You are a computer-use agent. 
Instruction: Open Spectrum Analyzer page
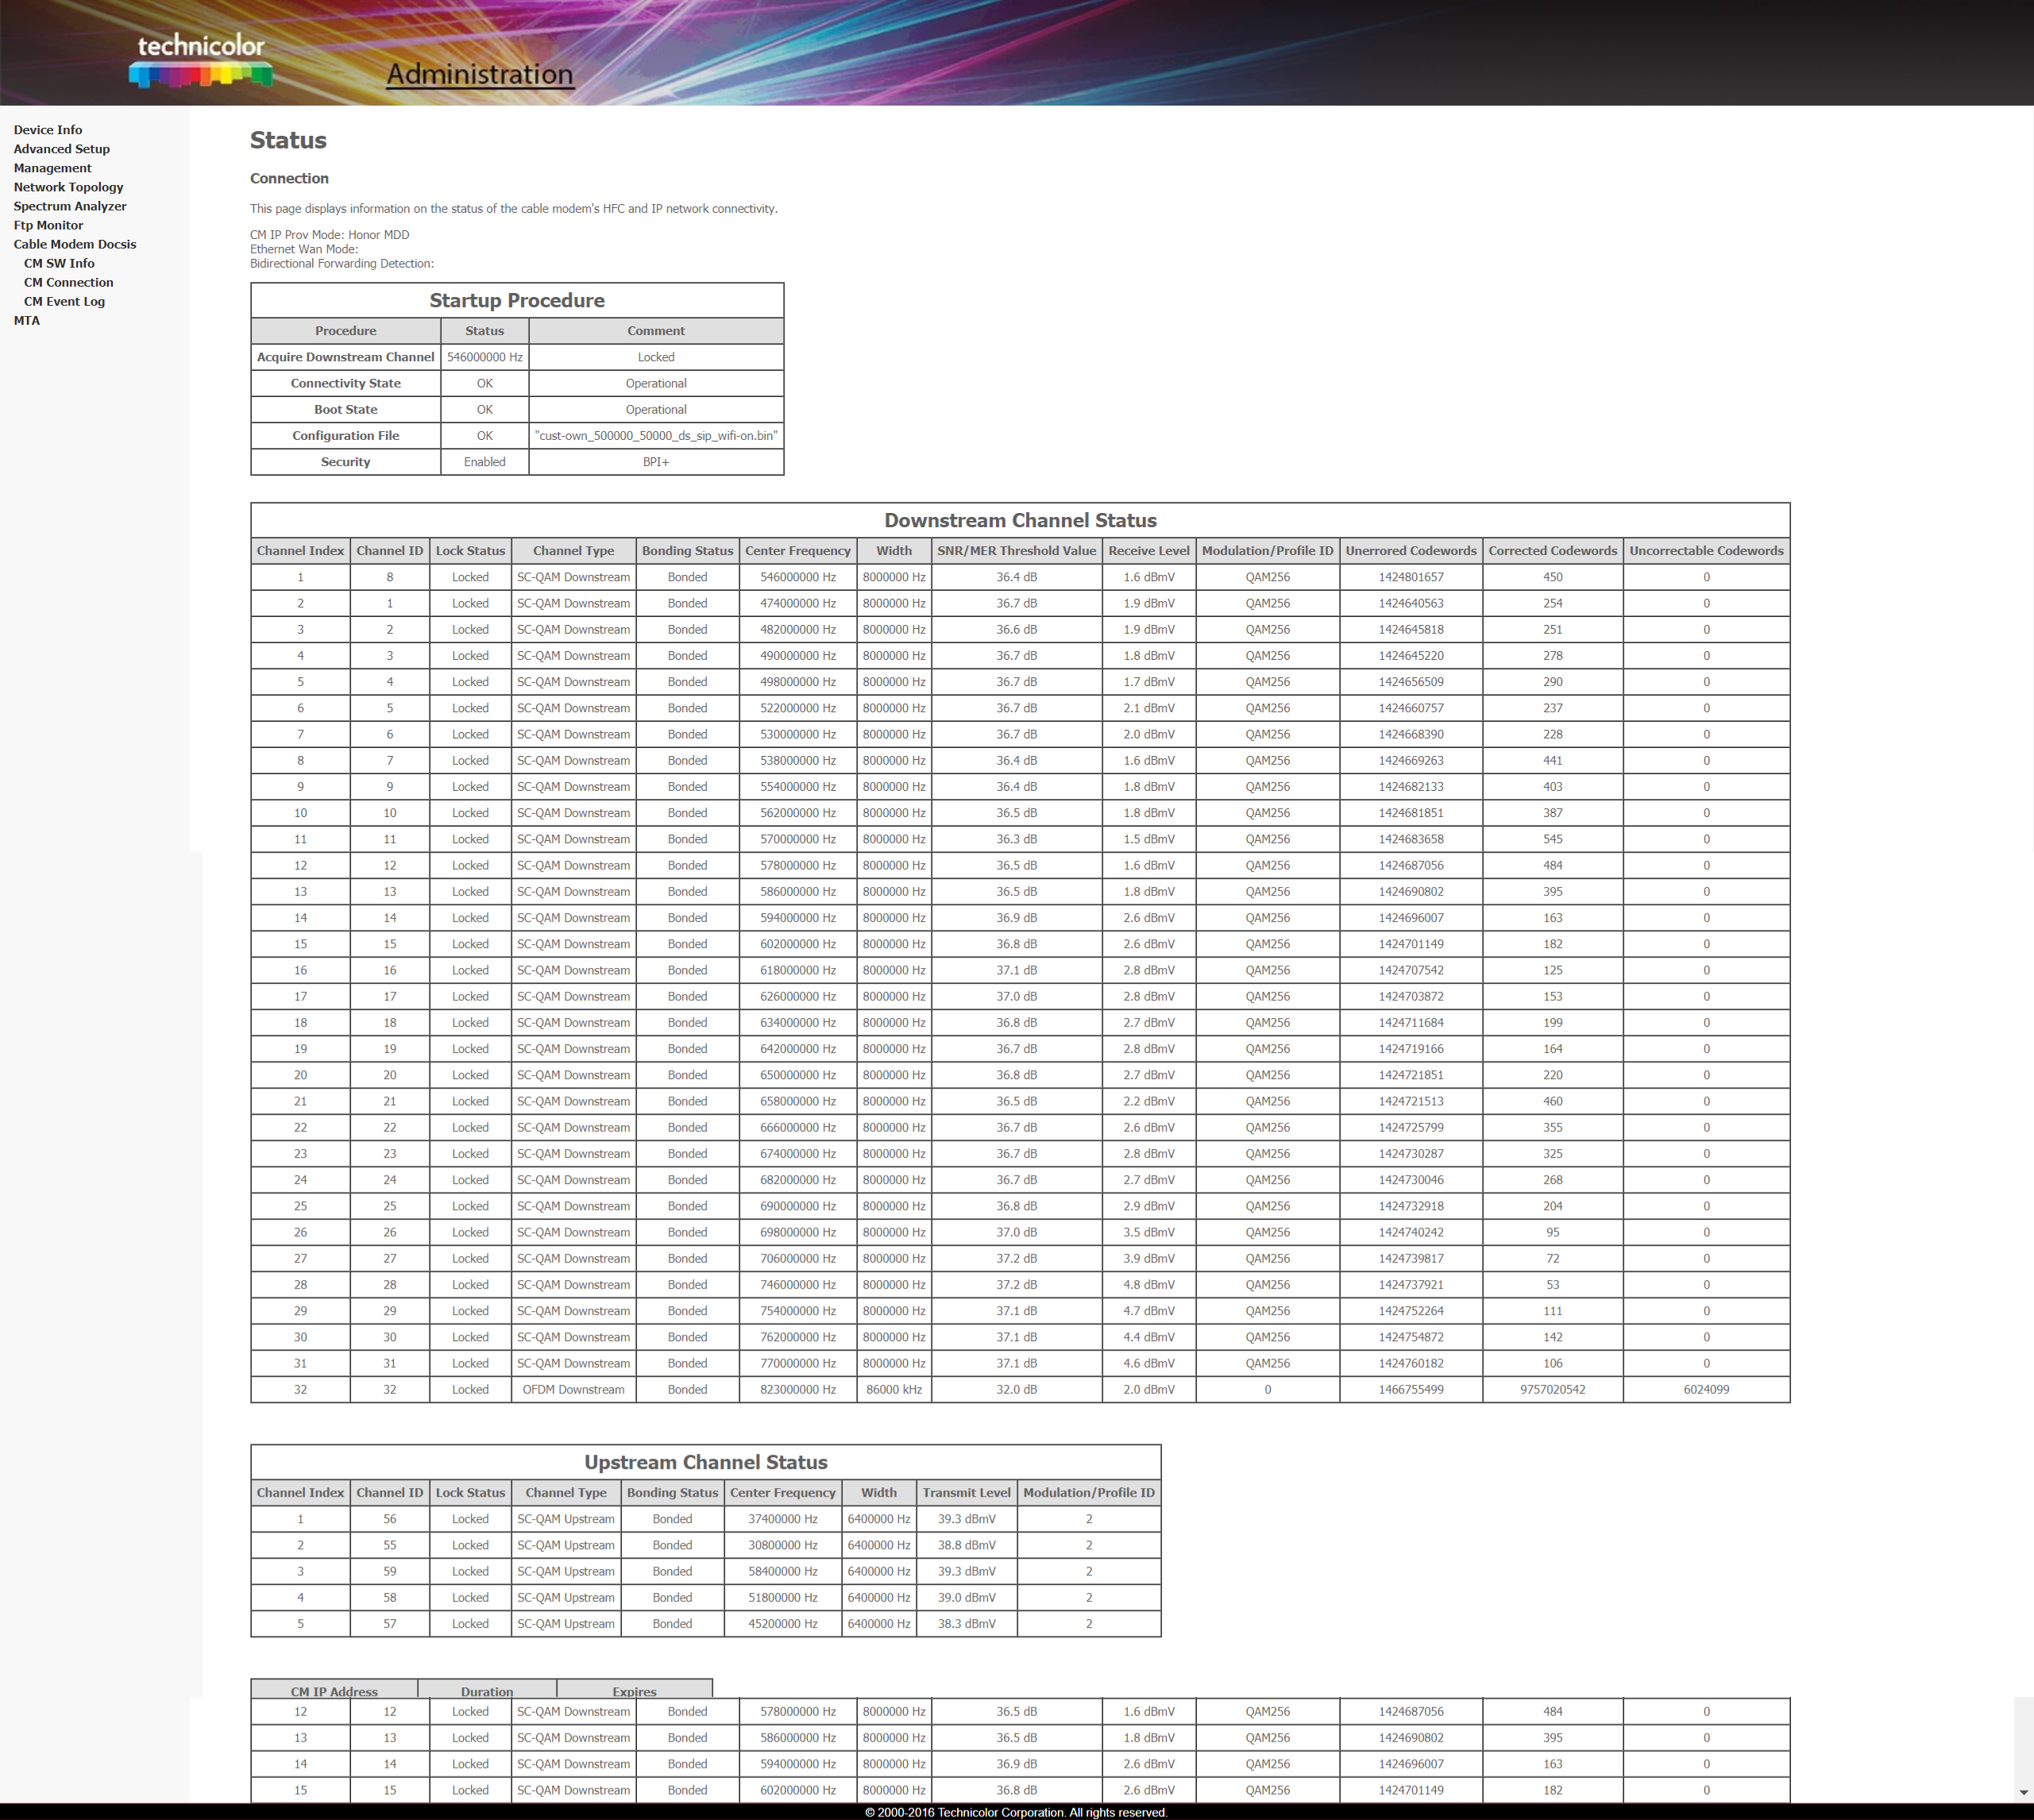click(70, 206)
